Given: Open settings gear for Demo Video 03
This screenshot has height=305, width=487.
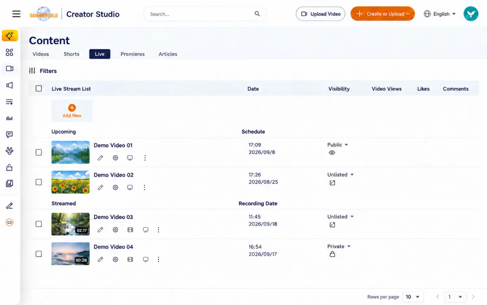Looking at the screenshot, I should [x=115, y=229].
